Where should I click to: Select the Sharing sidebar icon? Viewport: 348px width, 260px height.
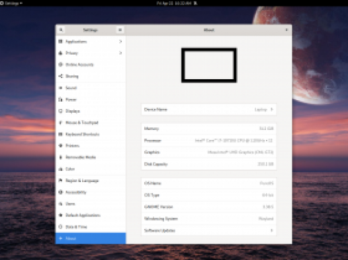[61, 76]
